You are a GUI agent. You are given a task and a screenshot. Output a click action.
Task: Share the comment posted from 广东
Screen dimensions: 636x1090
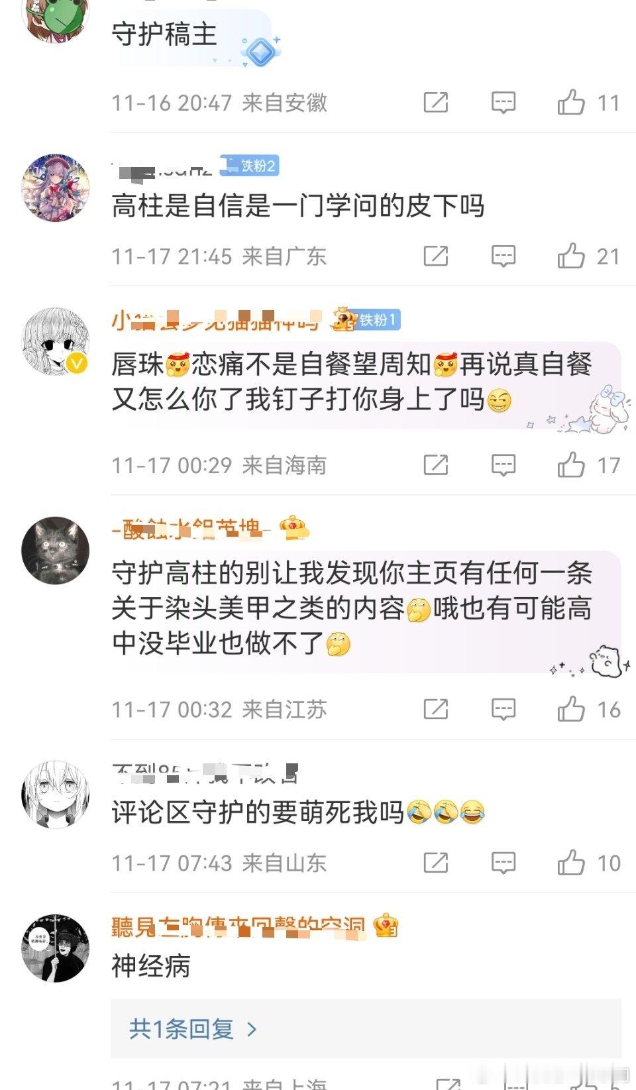[436, 256]
